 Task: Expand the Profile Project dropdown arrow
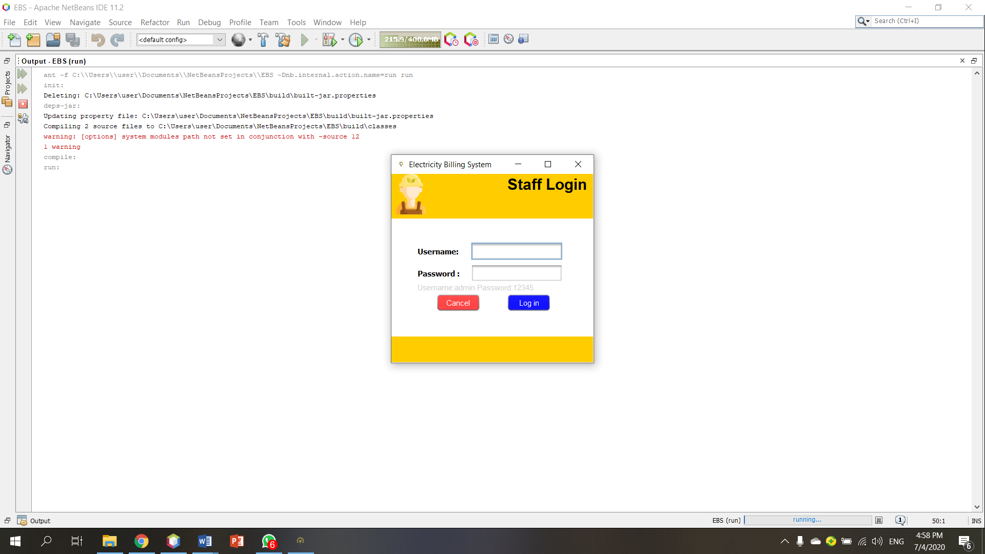[369, 39]
